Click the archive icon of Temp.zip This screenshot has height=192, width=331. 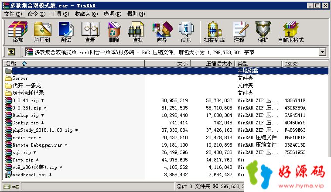[x=8, y=160]
